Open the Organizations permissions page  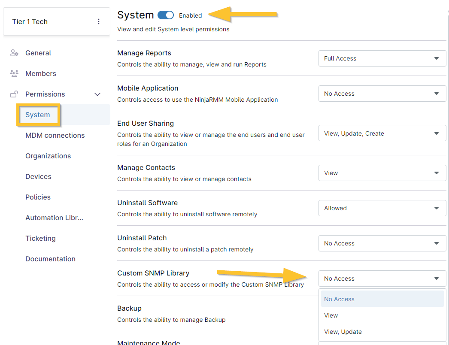coord(48,156)
